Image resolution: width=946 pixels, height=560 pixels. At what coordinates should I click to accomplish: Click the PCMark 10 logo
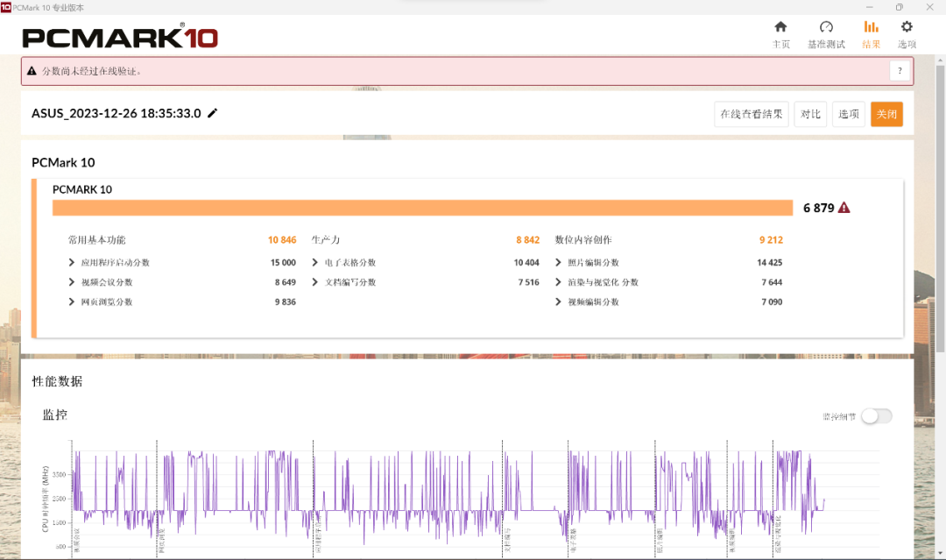(x=119, y=36)
